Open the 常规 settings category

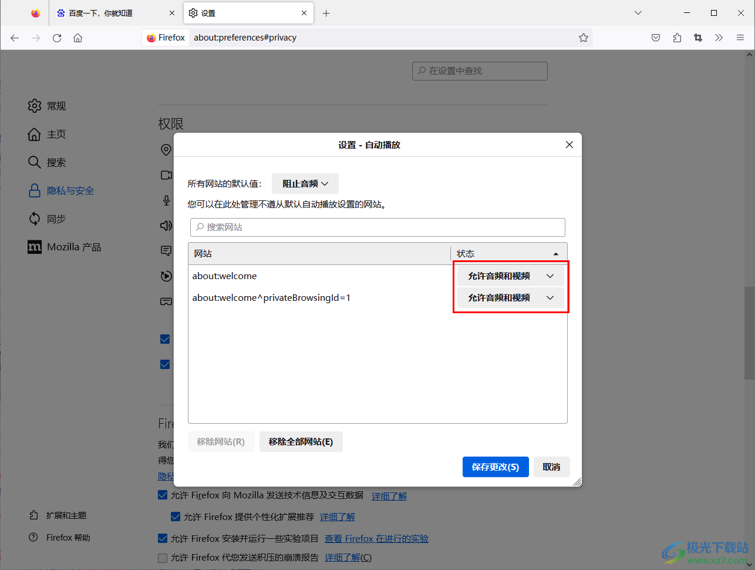(x=47, y=106)
